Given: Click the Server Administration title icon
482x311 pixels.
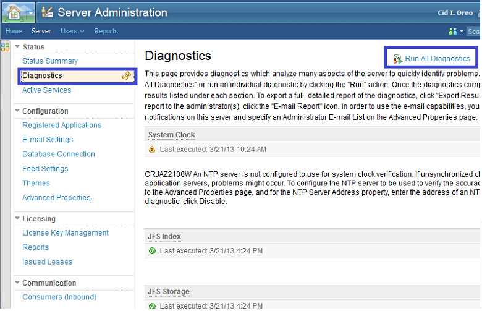Looking at the screenshot, I should (46, 12).
